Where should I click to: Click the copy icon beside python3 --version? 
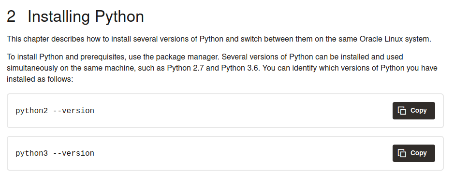(x=402, y=153)
